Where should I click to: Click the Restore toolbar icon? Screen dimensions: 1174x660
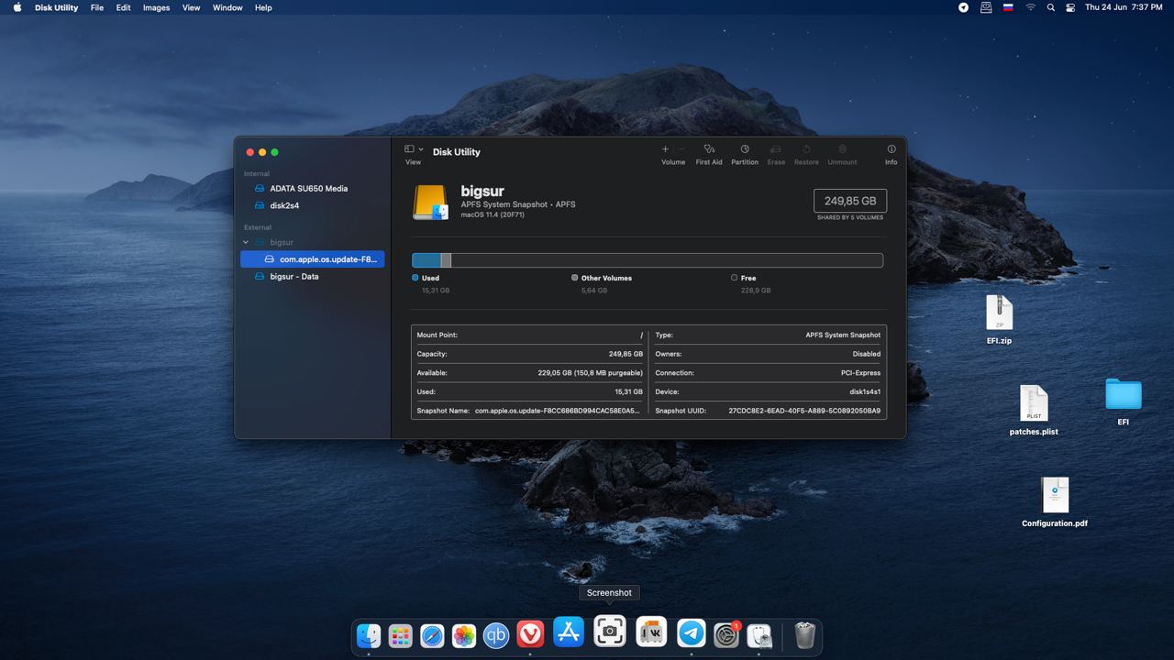pos(806,148)
